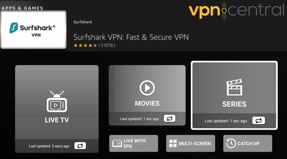Screen dimensions: 287x159
Task: Click the Surfshark VPN: Fast & Secure VPN title
Action: tap(131, 37)
